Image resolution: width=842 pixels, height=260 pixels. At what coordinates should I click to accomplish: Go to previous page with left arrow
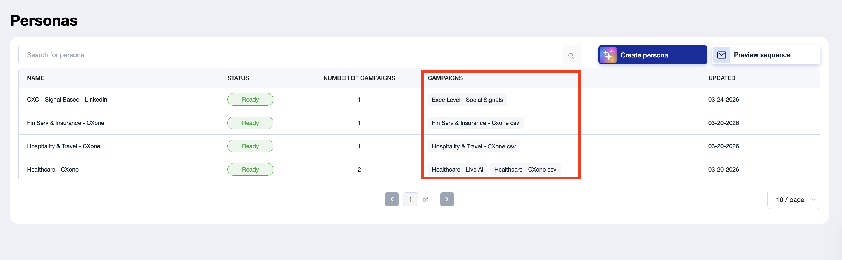click(x=392, y=199)
